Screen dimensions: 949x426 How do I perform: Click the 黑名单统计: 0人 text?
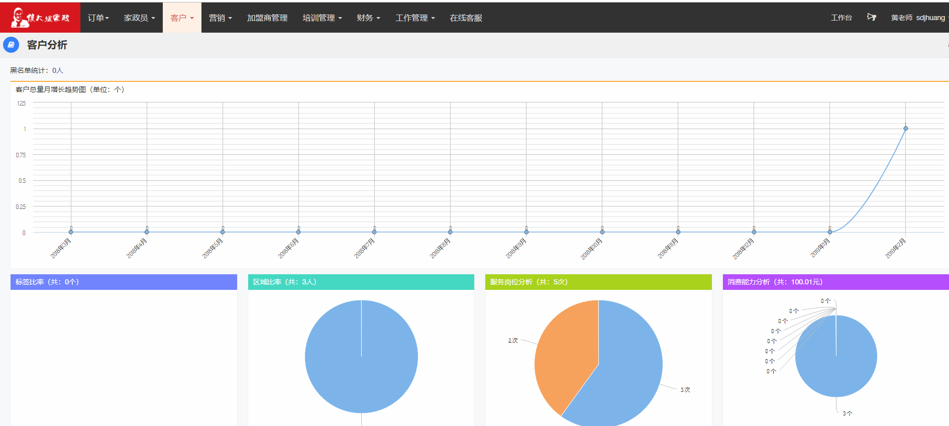click(x=37, y=70)
